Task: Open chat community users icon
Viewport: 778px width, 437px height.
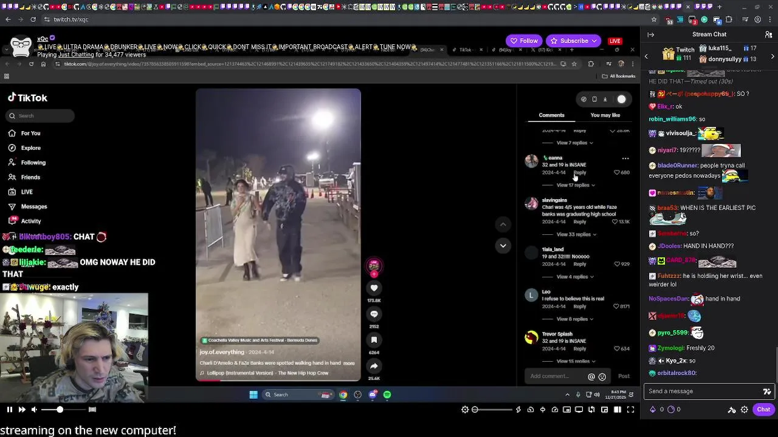Action: (x=769, y=35)
